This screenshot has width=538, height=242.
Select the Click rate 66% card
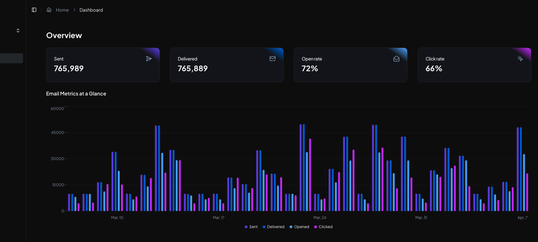[474, 65]
